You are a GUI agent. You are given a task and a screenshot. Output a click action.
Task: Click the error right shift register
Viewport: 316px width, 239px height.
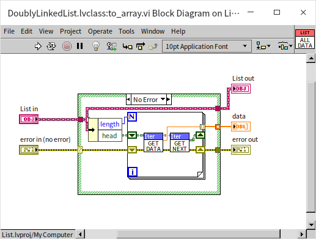click(x=200, y=150)
